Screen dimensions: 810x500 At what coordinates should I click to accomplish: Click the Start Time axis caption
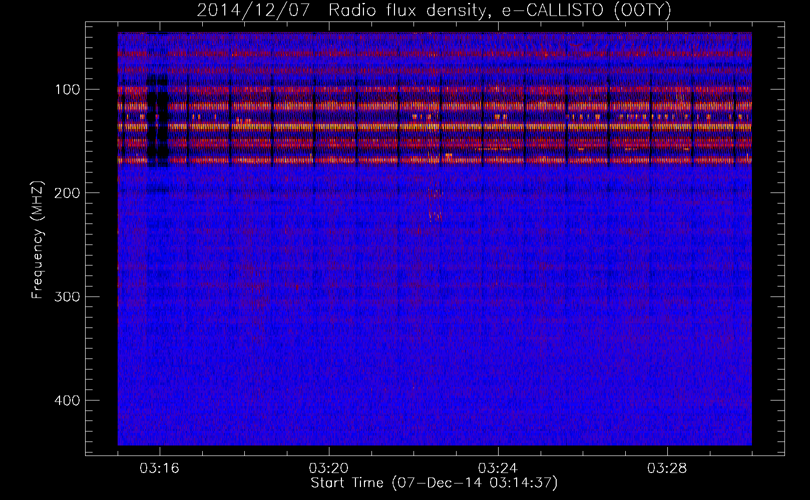point(434,483)
